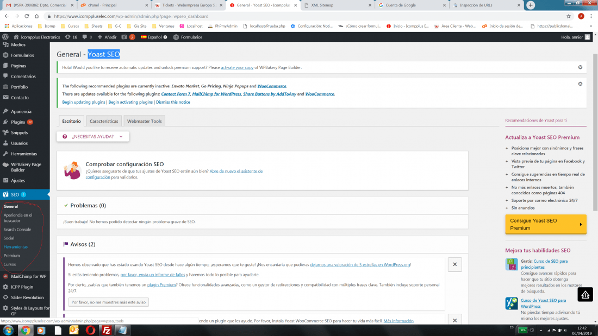This screenshot has height=336, width=598.
Task: Open Social submenu item
Action: 9,238
